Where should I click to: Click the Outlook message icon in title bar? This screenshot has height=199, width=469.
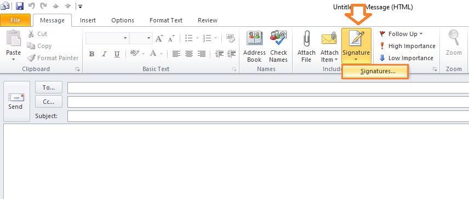(x=5, y=6)
